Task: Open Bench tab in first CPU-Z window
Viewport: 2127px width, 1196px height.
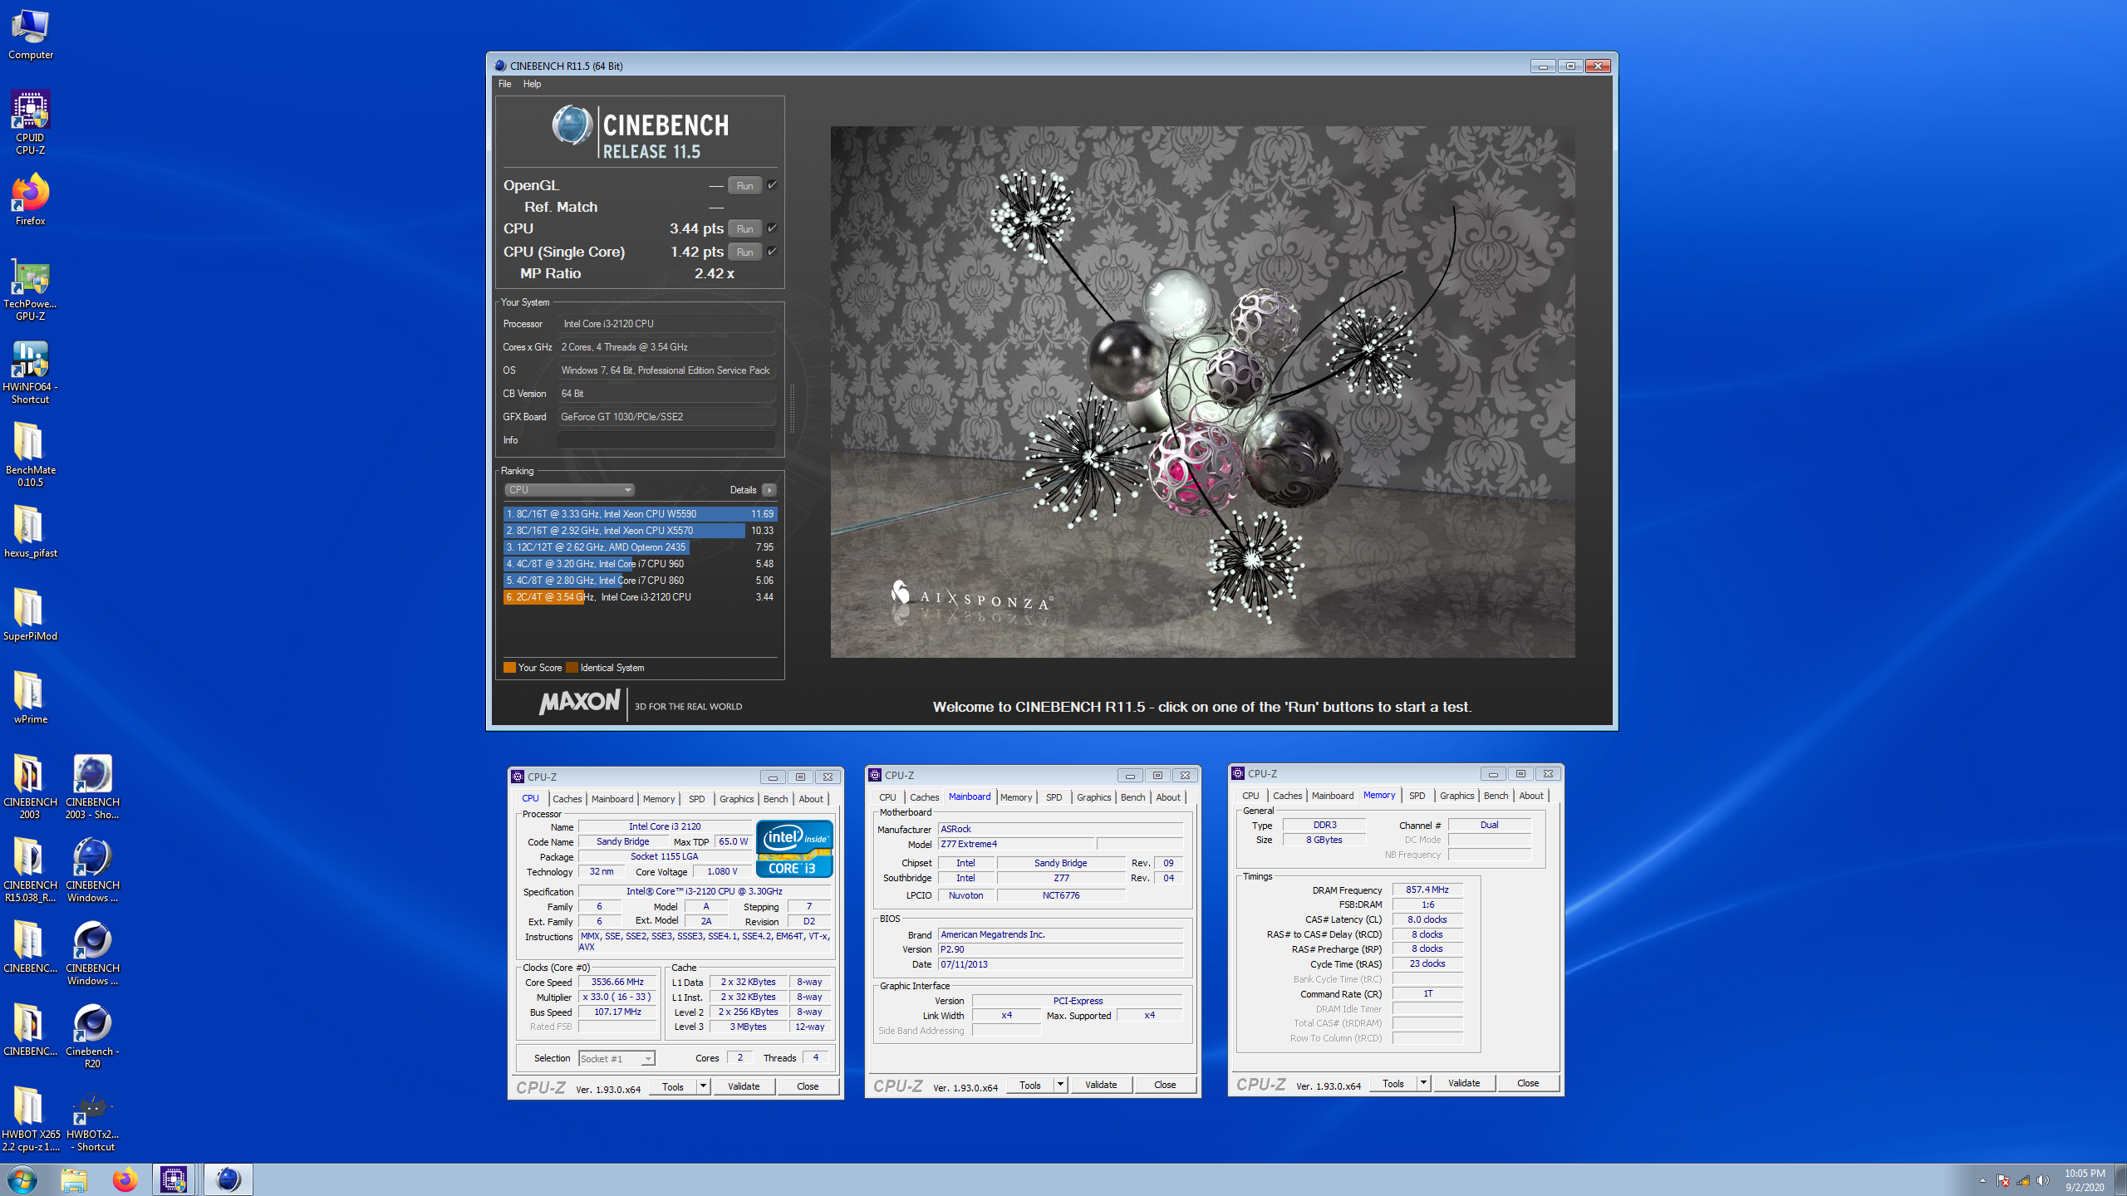Action: point(775,799)
